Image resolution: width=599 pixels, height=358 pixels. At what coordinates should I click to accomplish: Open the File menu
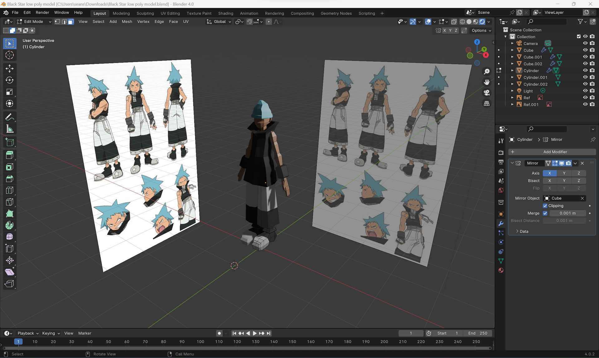15,12
